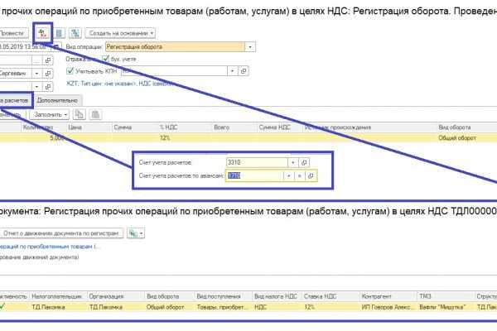Toggle the Бух. учете checkbox

[x=105, y=60]
